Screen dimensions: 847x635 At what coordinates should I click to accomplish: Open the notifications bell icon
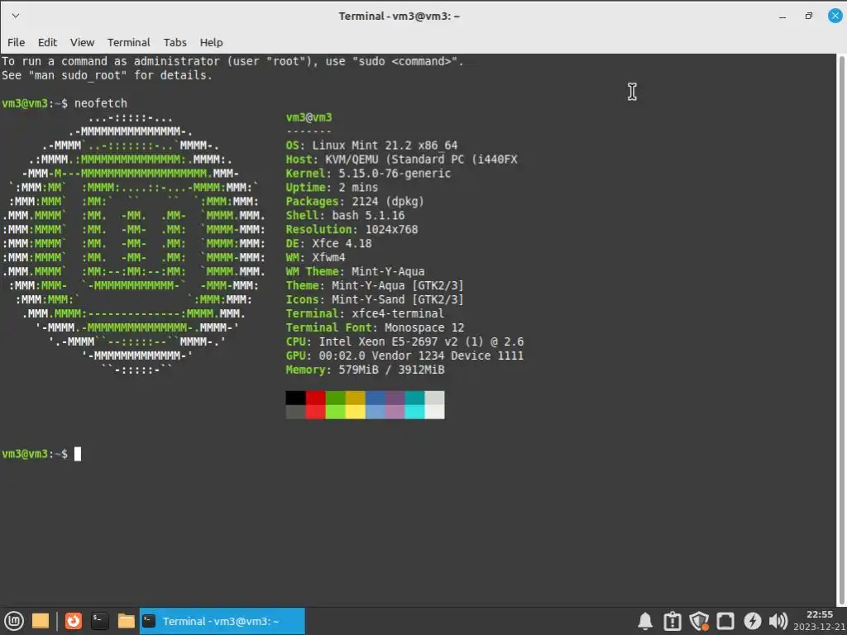click(x=645, y=622)
